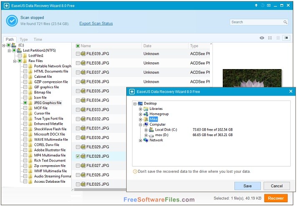Click the EaseUS logo icon in main title bar
Image resolution: width=297 pixels, height=206 pixels.
[x=6, y=6]
